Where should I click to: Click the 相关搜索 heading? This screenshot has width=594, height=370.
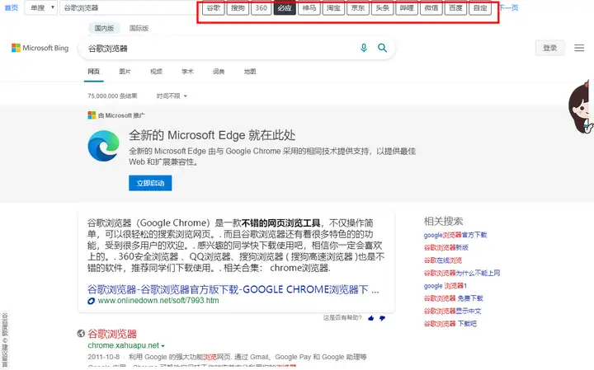443,222
